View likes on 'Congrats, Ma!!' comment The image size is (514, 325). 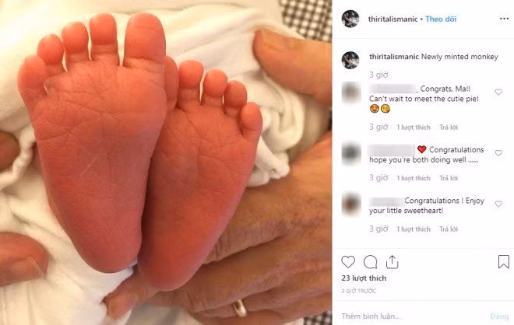414,127
